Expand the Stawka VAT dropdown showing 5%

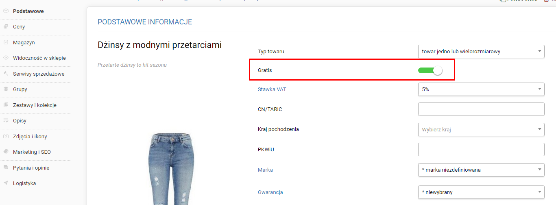481,89
